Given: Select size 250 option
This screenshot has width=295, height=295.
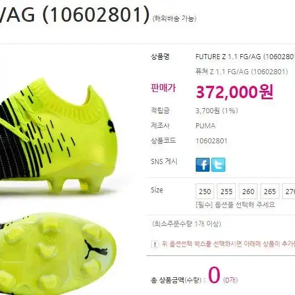Looking at the screenshot, I should [x=205, y=191].
